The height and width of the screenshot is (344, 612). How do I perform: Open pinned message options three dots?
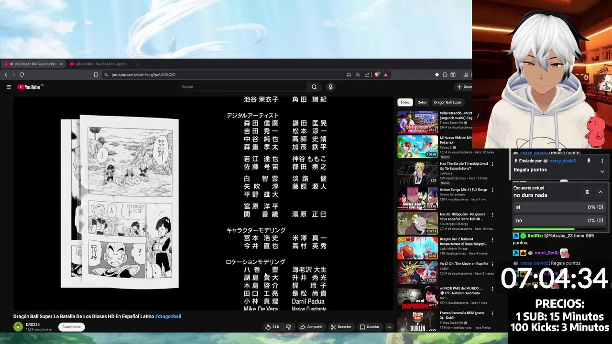tap(602, 161)
